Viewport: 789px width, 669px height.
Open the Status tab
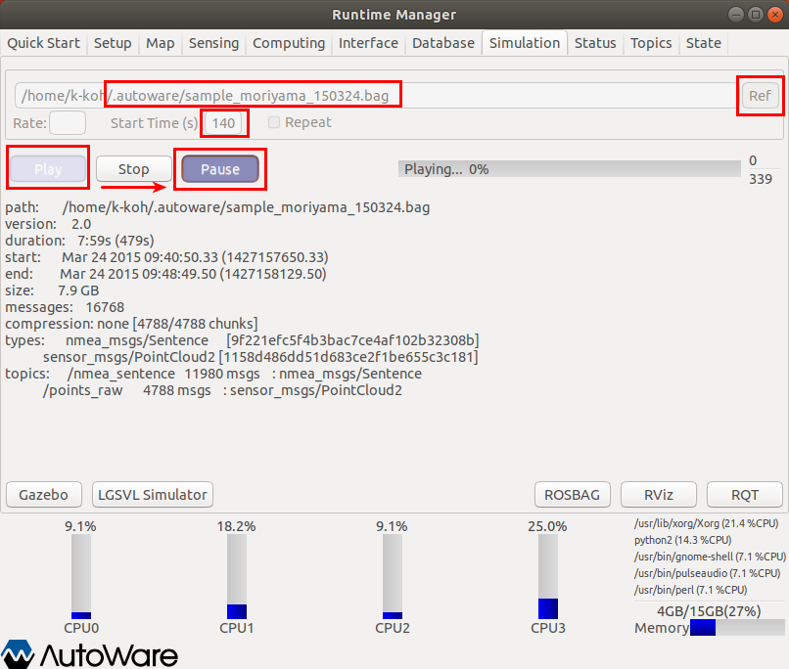click(x=595, y=43)
